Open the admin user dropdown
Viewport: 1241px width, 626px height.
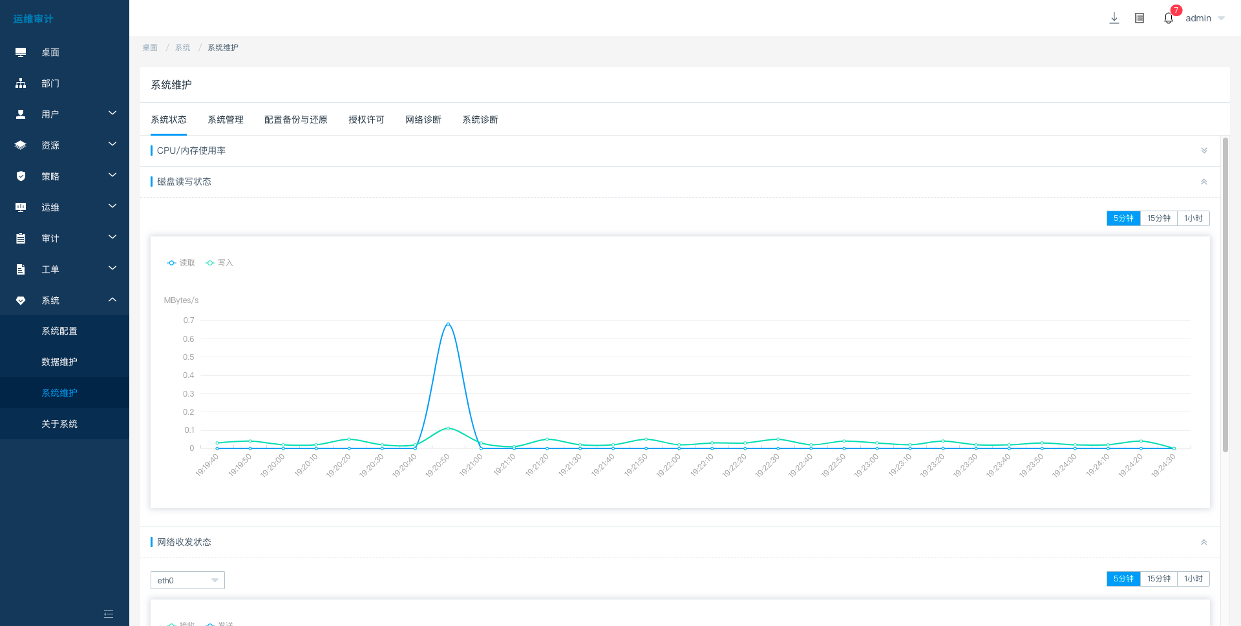(1205, 18)
